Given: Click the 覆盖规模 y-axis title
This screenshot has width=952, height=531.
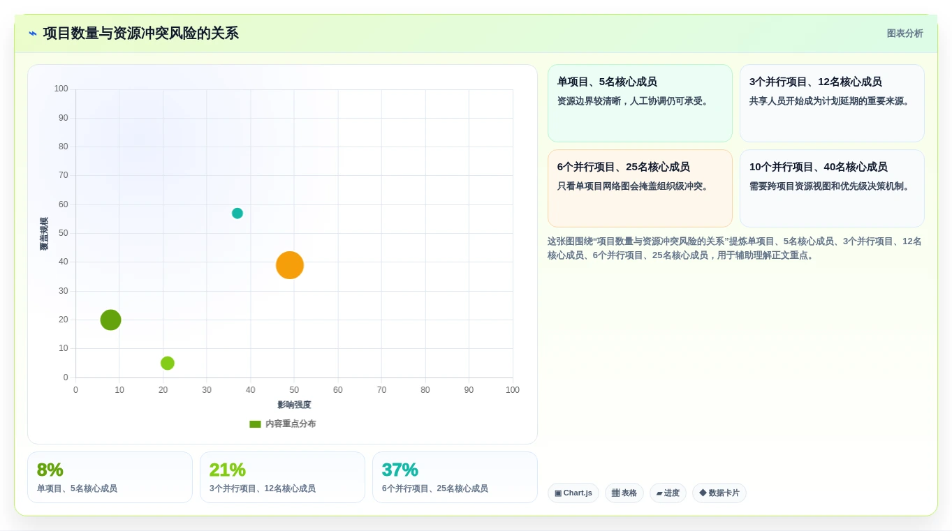Looking at the screenshot, I should (x=44, y=234).
